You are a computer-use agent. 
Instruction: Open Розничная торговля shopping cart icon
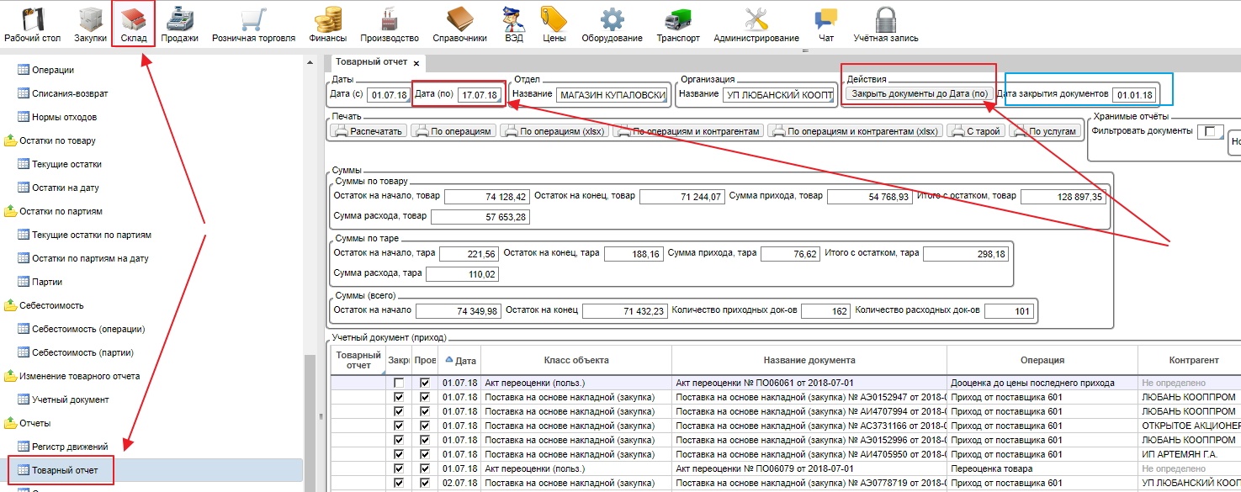(x=253, y=20)
